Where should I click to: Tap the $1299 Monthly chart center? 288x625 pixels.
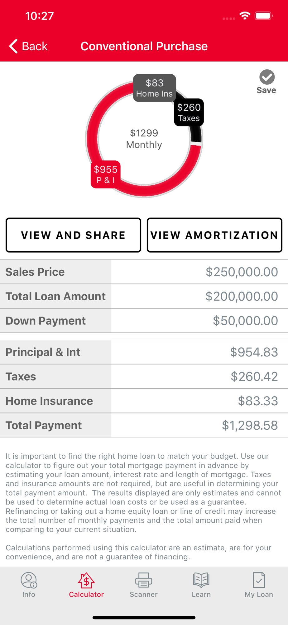(144, 139)
